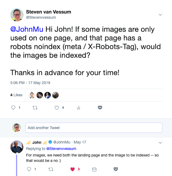Open the @Stevenvvessum Replying to link
Viewport: 172px width, 176px height.
coord(61,149)
